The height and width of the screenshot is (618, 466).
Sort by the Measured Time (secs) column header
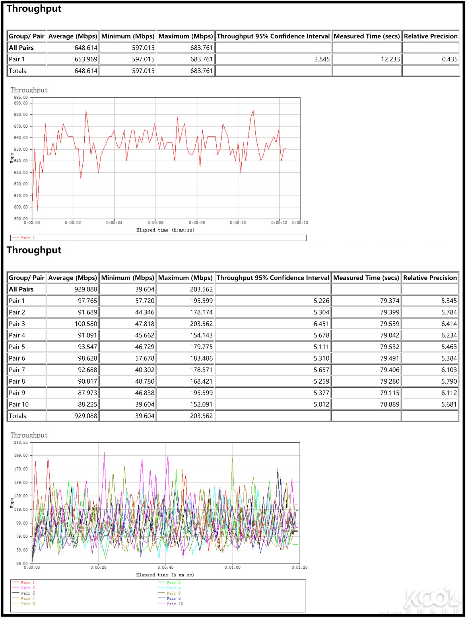click(x=367, y=36)
